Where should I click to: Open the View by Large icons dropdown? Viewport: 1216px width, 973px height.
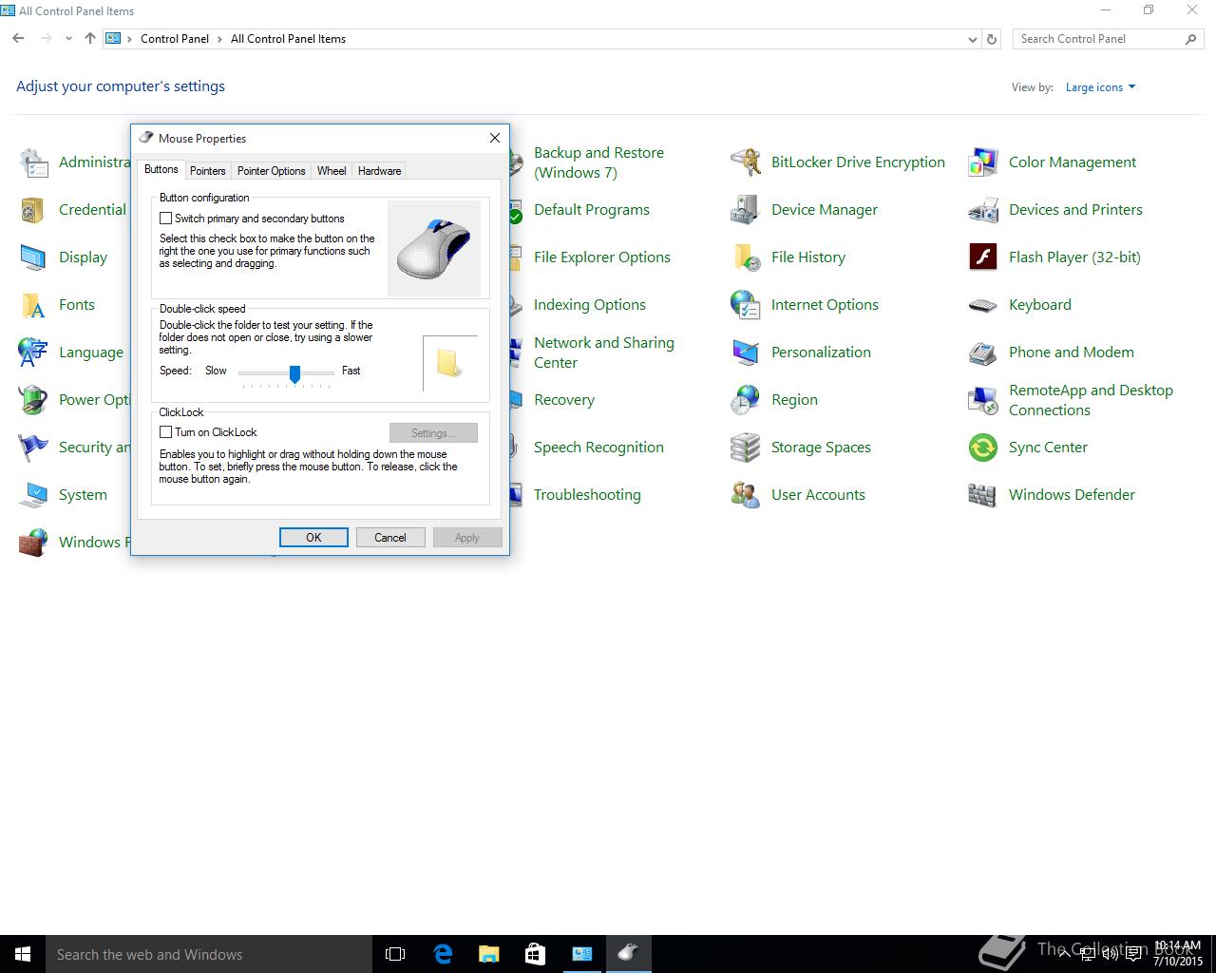1100,87
